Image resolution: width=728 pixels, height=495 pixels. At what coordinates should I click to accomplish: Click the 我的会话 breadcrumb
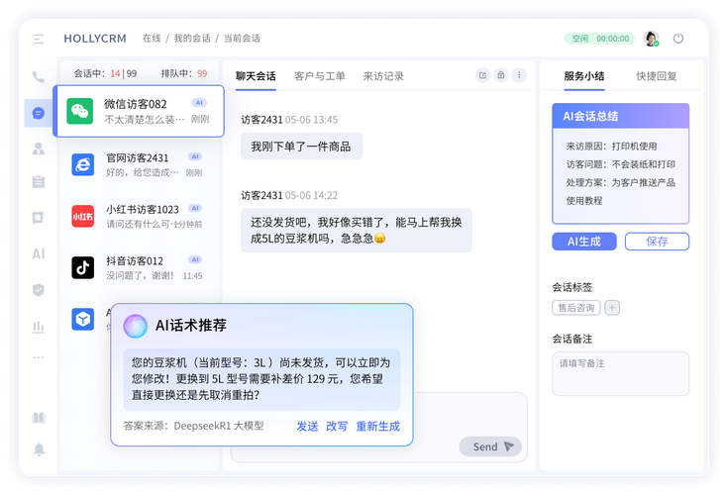pyautogui.click(x=192, y=39)
